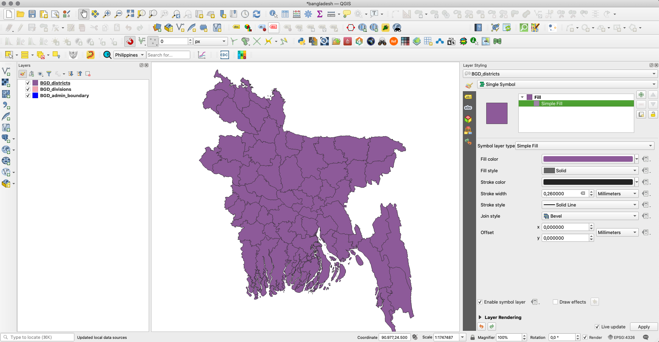Open the Single Symbol renderer dropdown
This screenshot has width=659, height=342.
pos(567,84)
